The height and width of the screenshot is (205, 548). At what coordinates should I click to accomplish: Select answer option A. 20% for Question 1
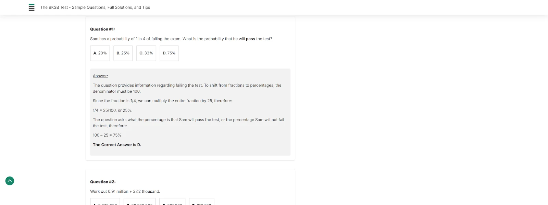100,53
